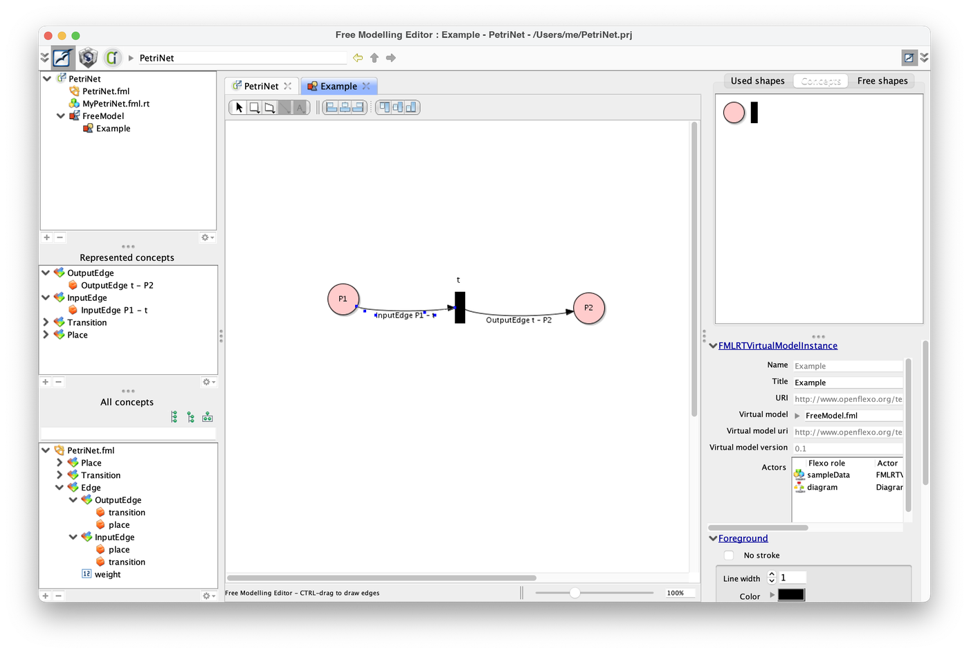
Task: Pick the black Transition bar shape
Action: [x=754, y=112]
